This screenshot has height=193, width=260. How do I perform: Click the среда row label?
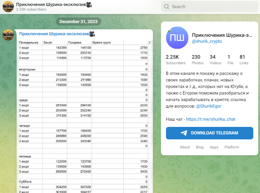click(23, 100)
